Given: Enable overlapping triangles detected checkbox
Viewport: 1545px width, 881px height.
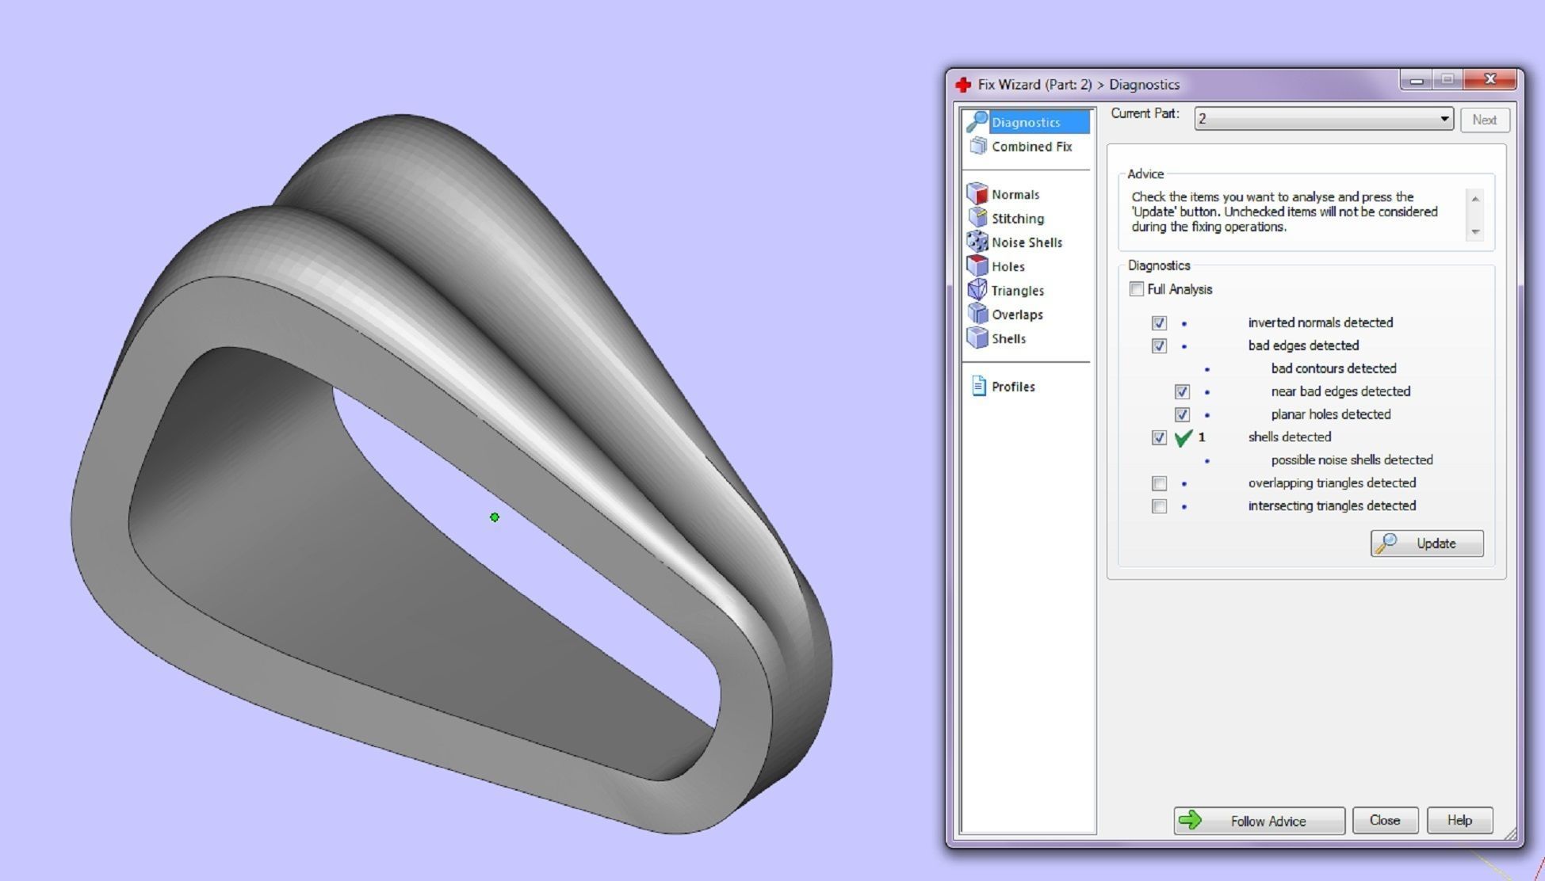Looking at the screenshot, I should pyautogui.click(x=1159, y=483).
